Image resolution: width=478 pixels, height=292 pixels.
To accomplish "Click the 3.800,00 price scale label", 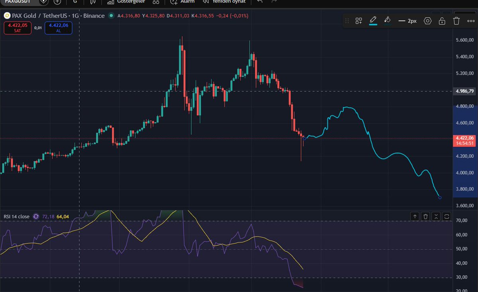I will (x=464, y=189).
